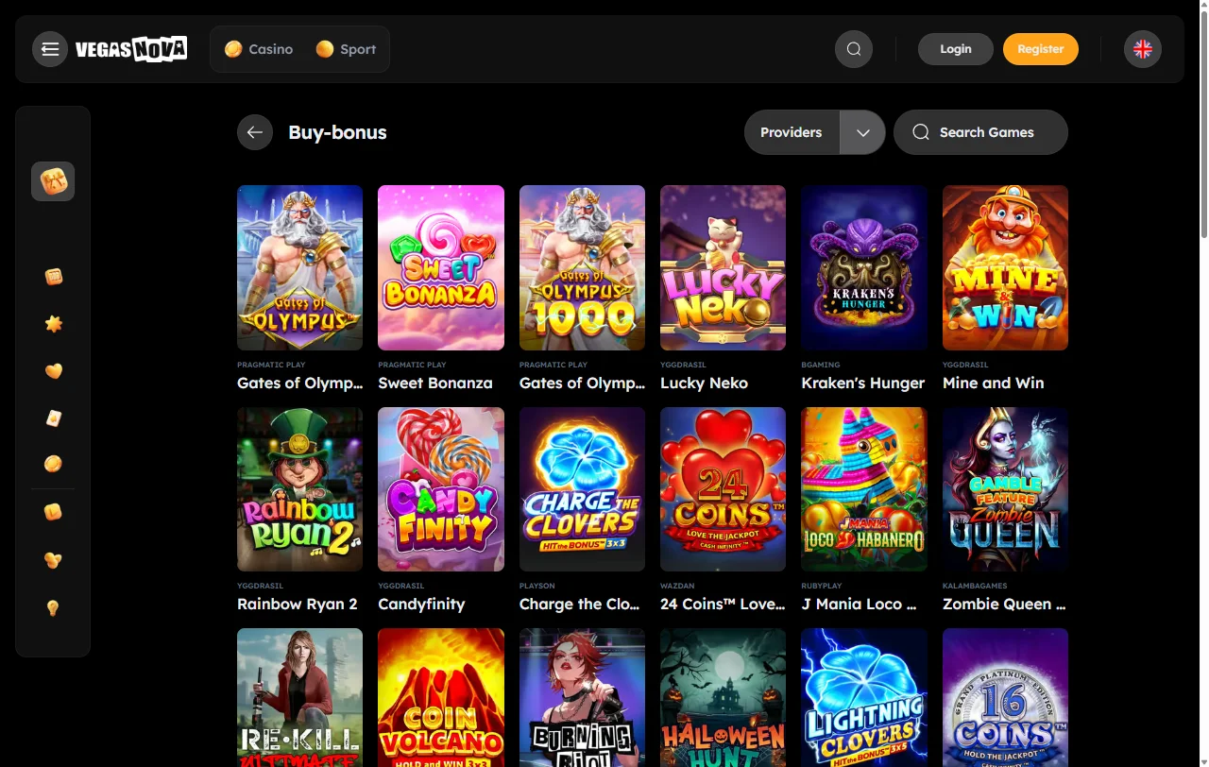The width and height of the screenshot is (1209, 767).
Task: Open the coin chip icon in sidebar
Action: [54, 464]
